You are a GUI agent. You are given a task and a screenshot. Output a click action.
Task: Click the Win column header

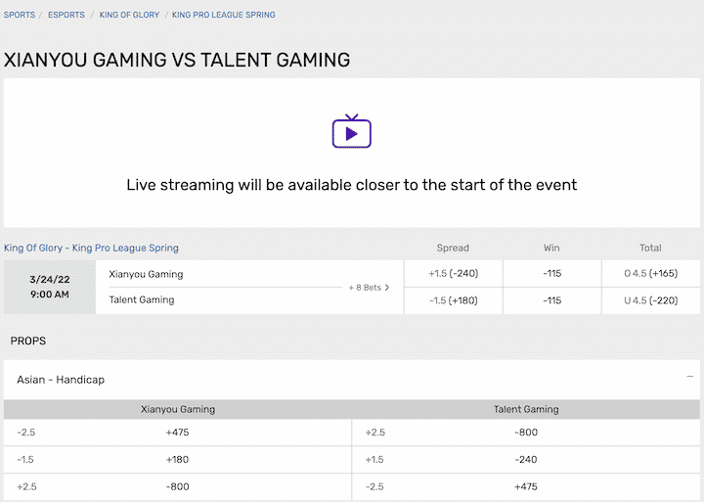pos(551,248)
